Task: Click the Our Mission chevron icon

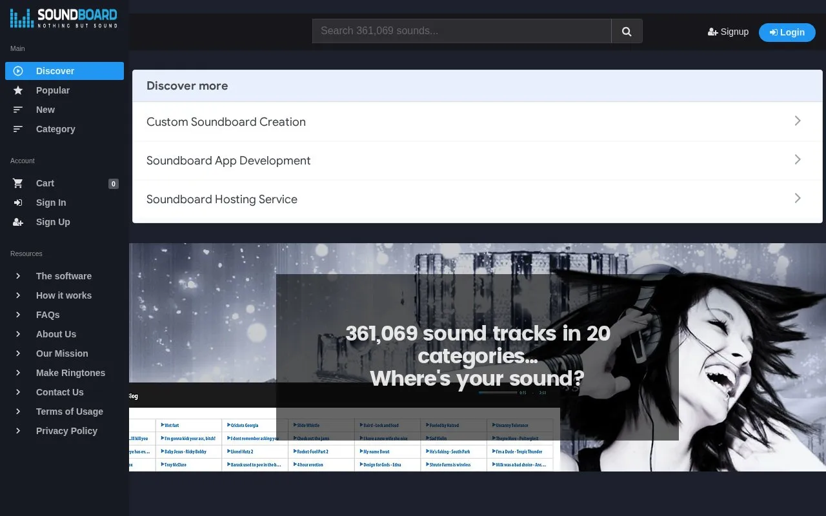Action: coord(18,353)
